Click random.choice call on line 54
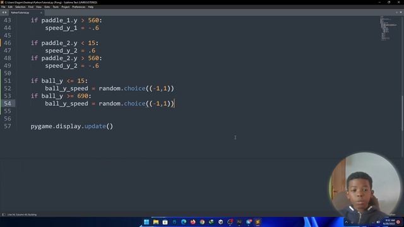This screenshot has height=227, width=404. (136, 103)
